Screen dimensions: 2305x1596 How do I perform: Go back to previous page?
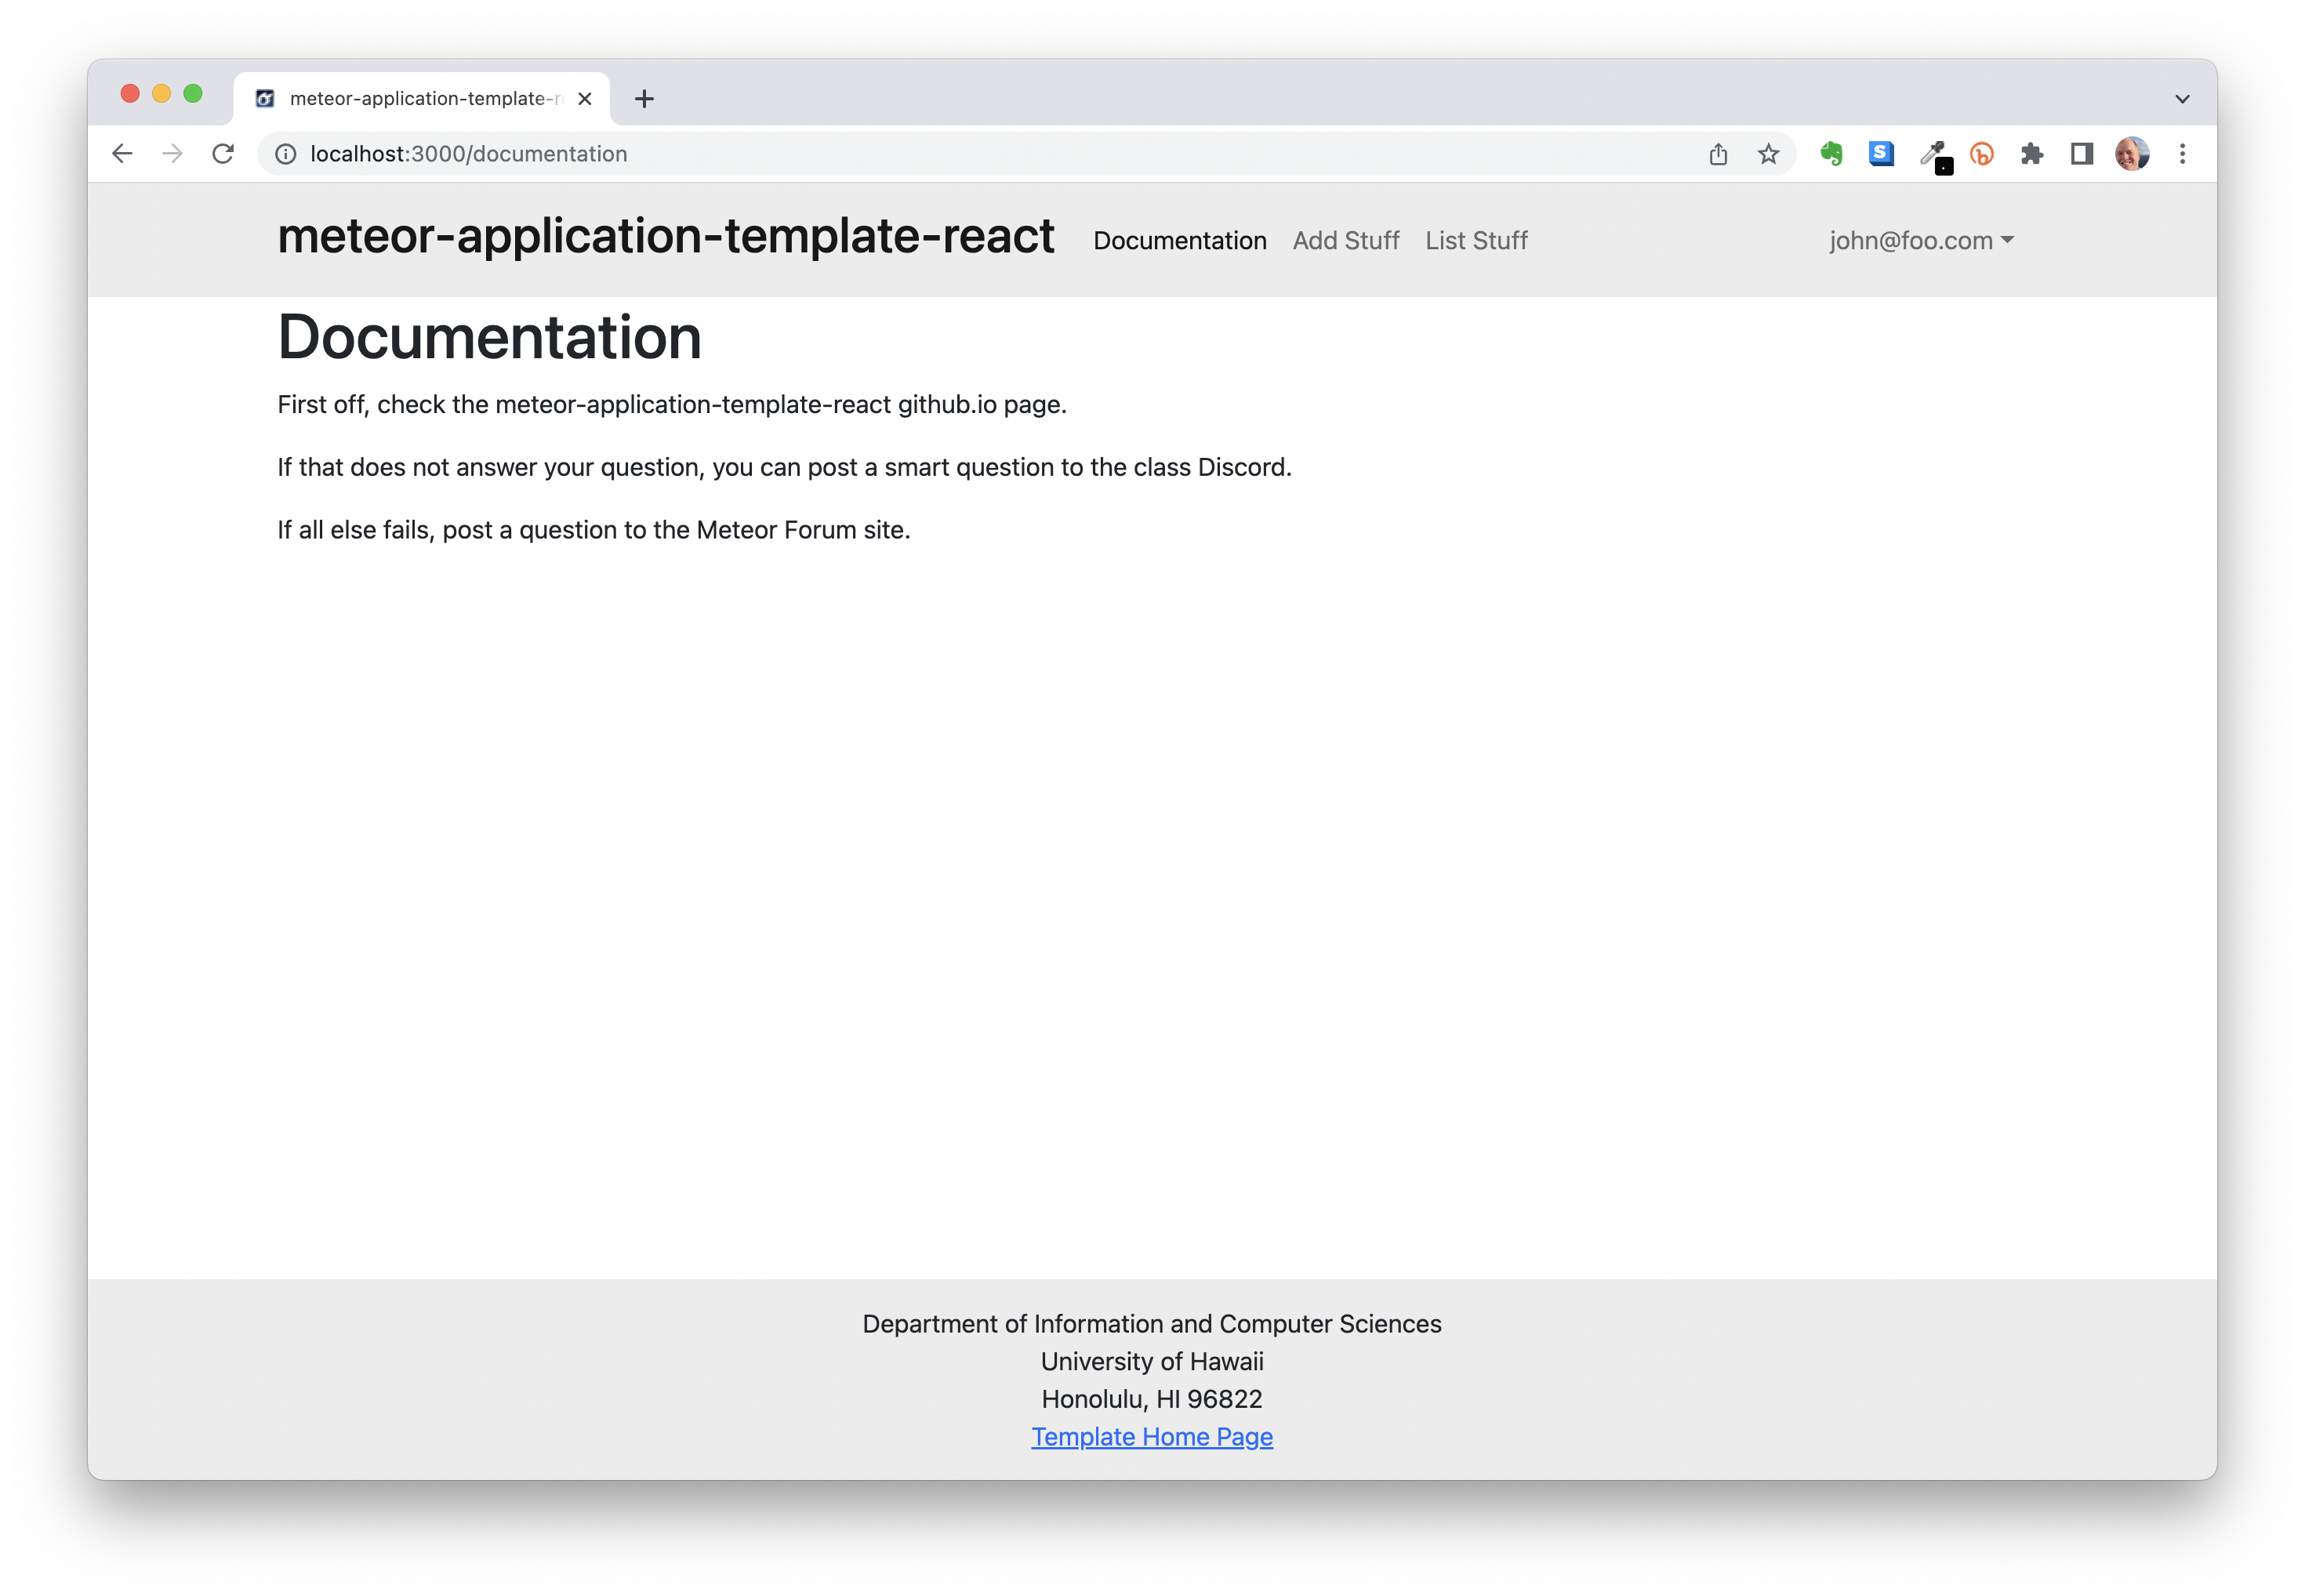122,154
